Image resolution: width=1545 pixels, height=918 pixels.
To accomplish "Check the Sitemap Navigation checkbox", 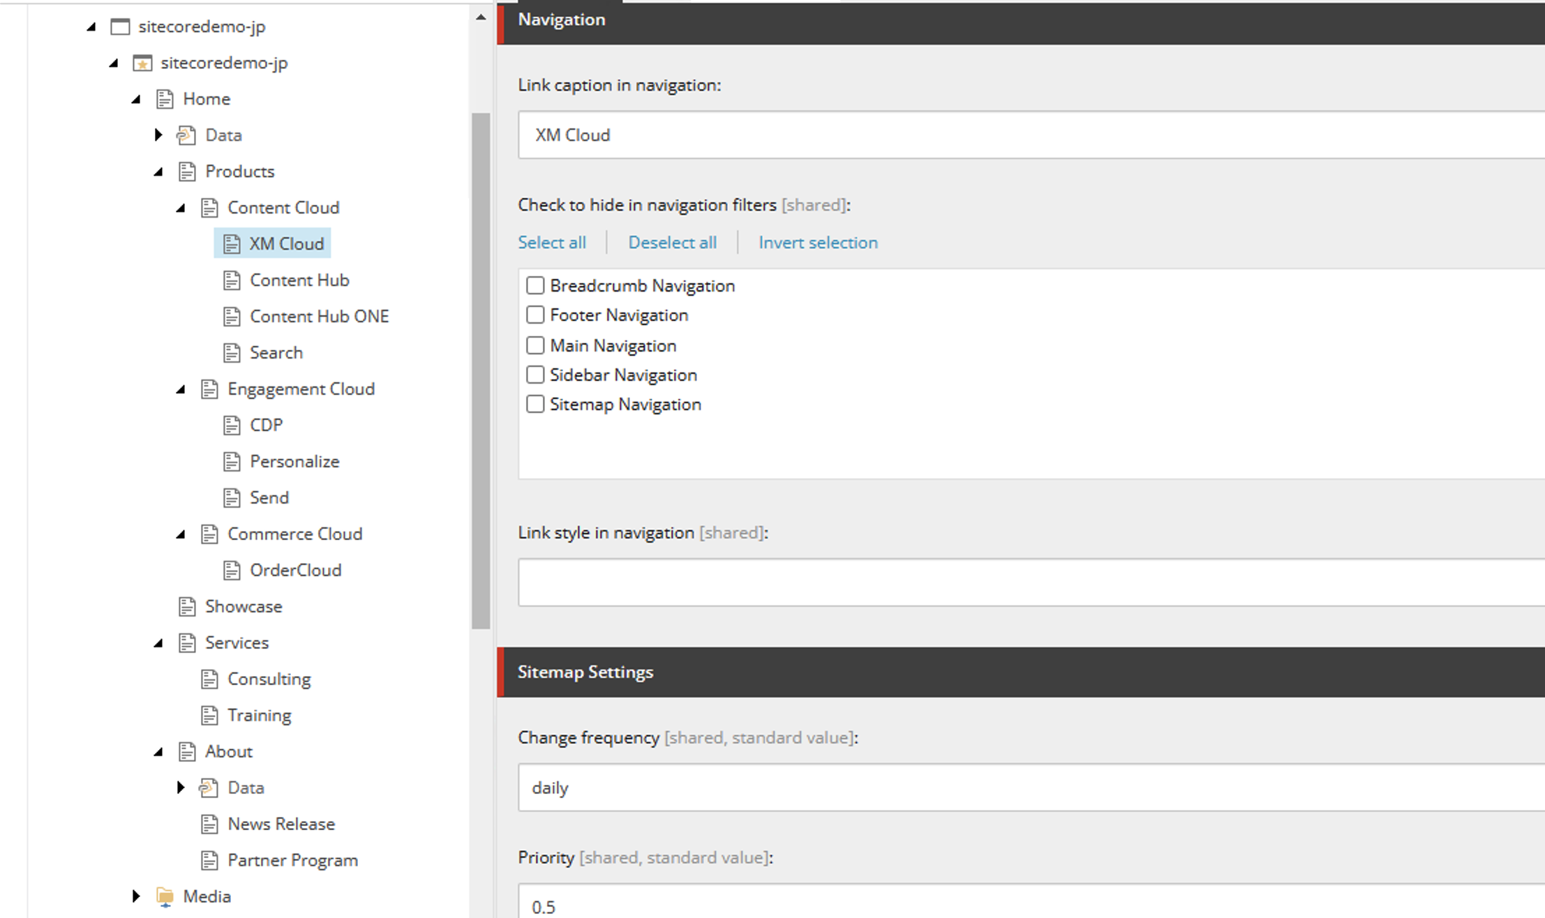I will pos(535,404).
